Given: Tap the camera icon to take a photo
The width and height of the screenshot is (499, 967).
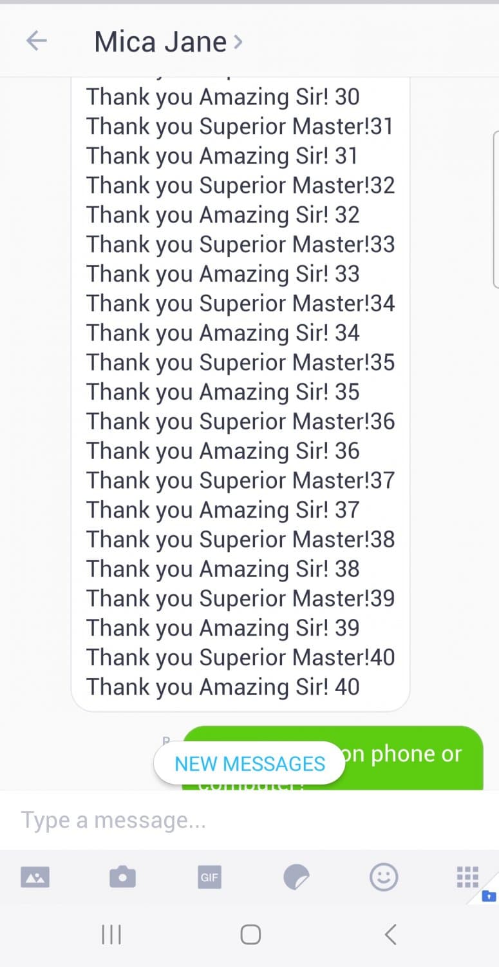Looking at the screenshot, I should 122,877.
